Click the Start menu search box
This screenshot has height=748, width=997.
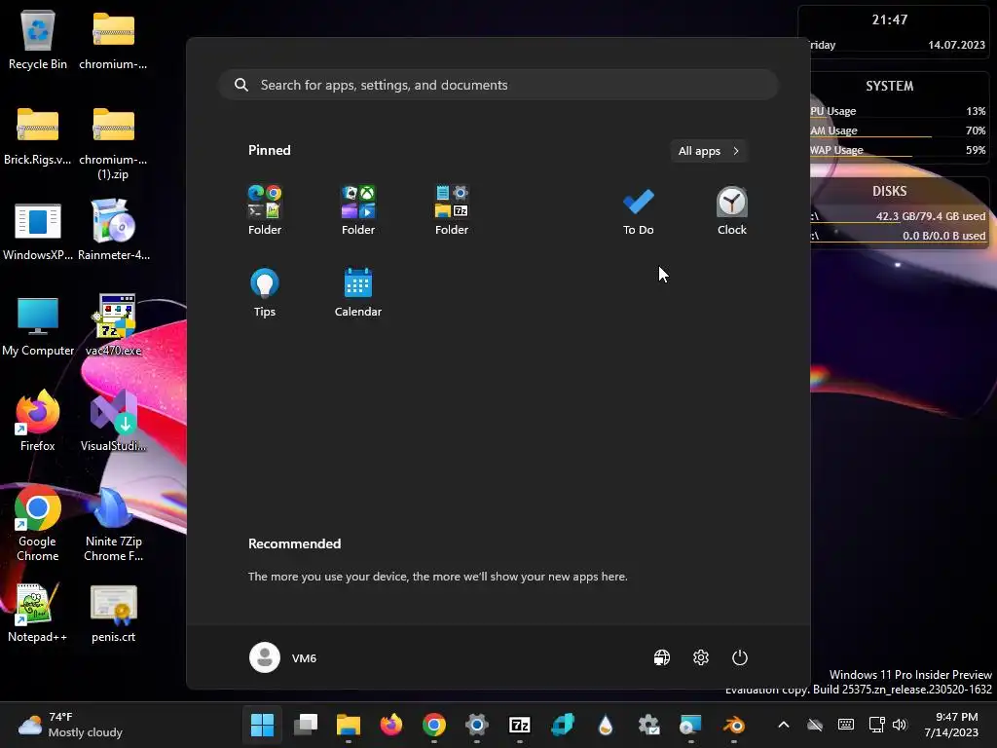(498, 85)
